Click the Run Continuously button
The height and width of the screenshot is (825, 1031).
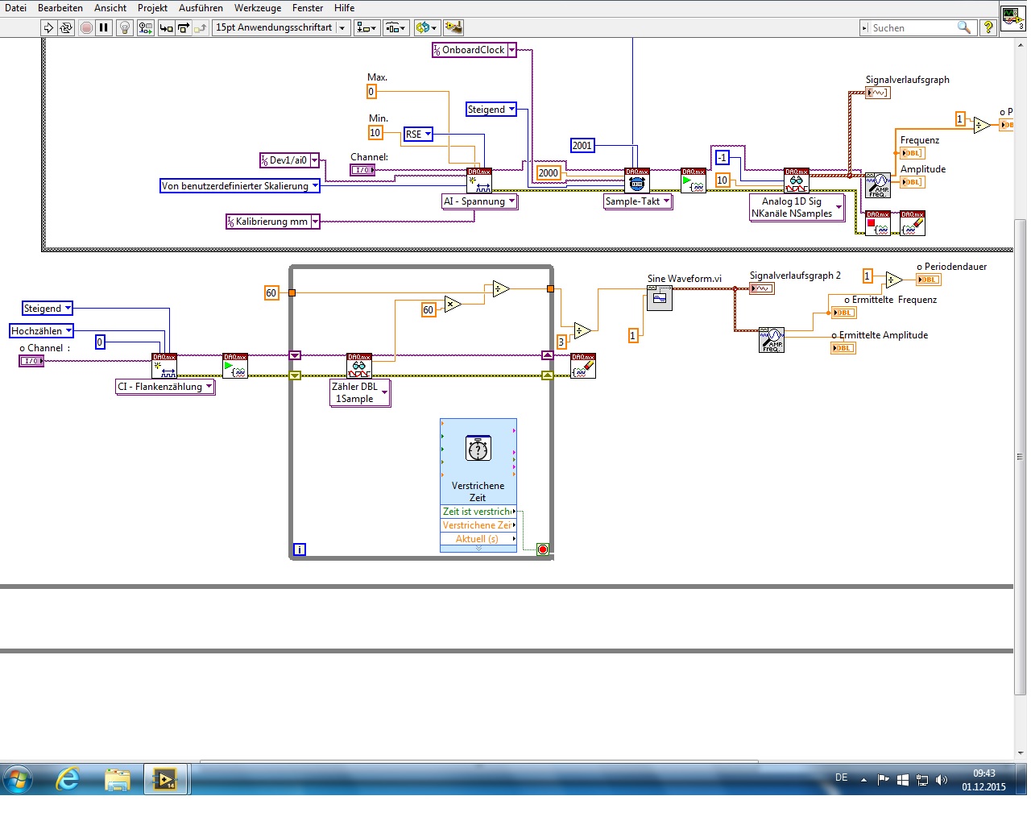(66, 27)
